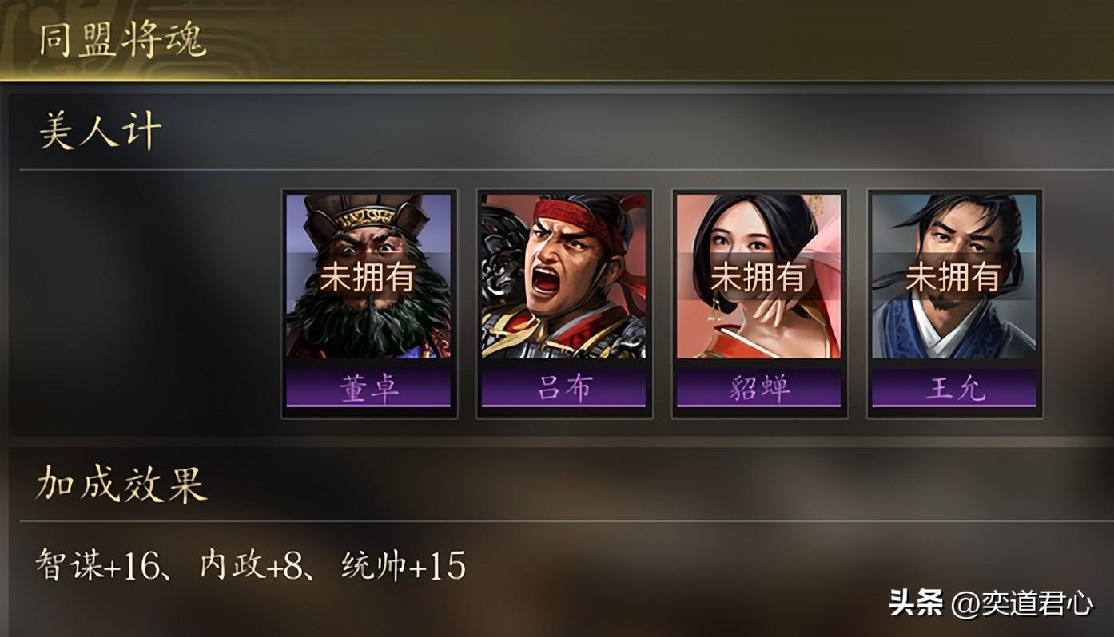Click the 统帅+15 bonus text
This screenshot has height=637, width=1114.
pyautogui.click(x=404, y=566)
